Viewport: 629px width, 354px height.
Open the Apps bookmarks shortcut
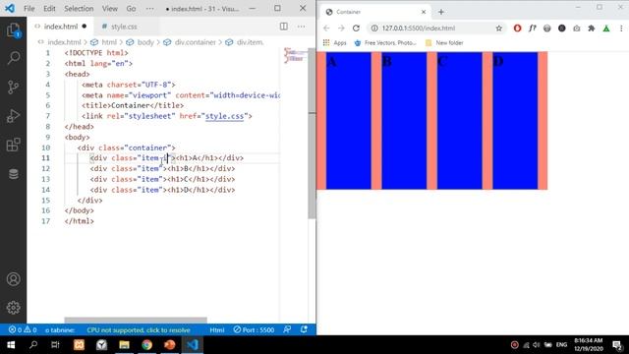(334, 42)
